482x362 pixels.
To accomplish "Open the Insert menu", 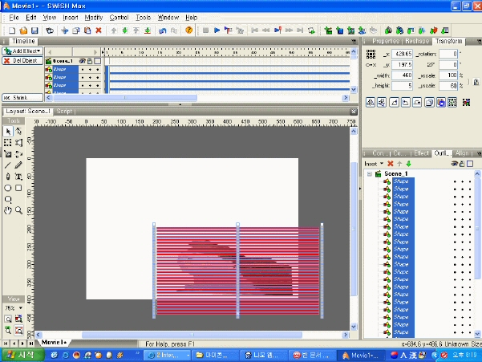I will [71, 18].
